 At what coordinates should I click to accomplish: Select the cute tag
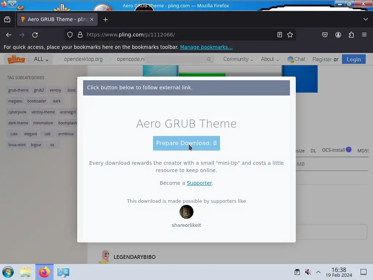(14, 134)
